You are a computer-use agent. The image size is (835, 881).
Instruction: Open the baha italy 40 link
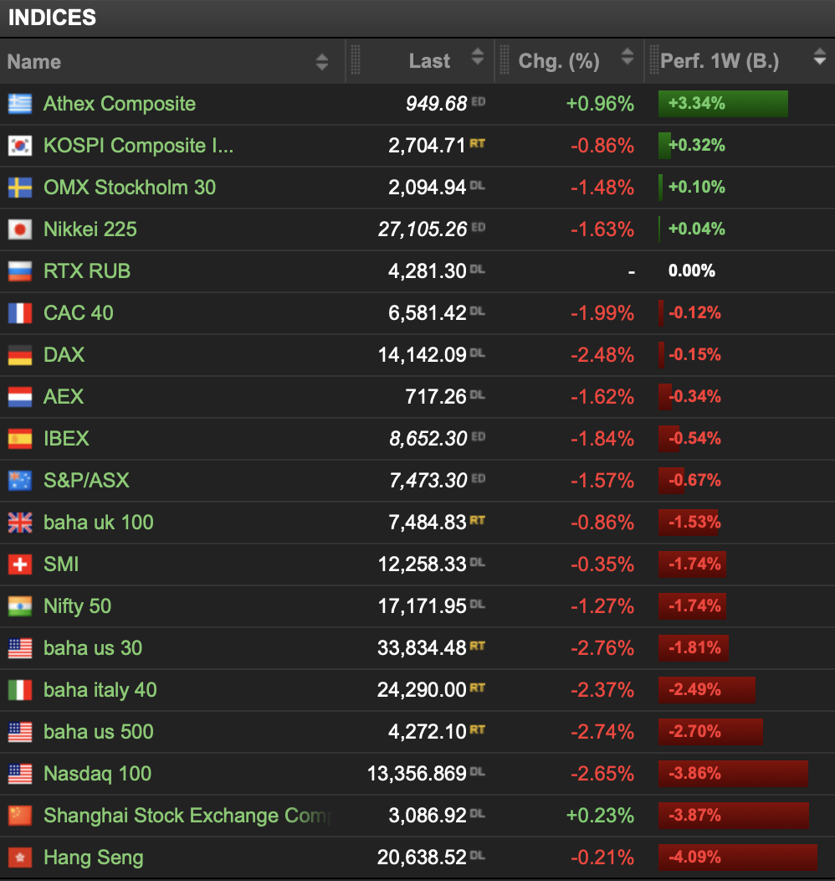100,691
